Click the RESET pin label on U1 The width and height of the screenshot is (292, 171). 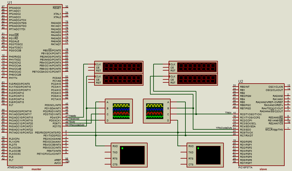click(57, 8)
